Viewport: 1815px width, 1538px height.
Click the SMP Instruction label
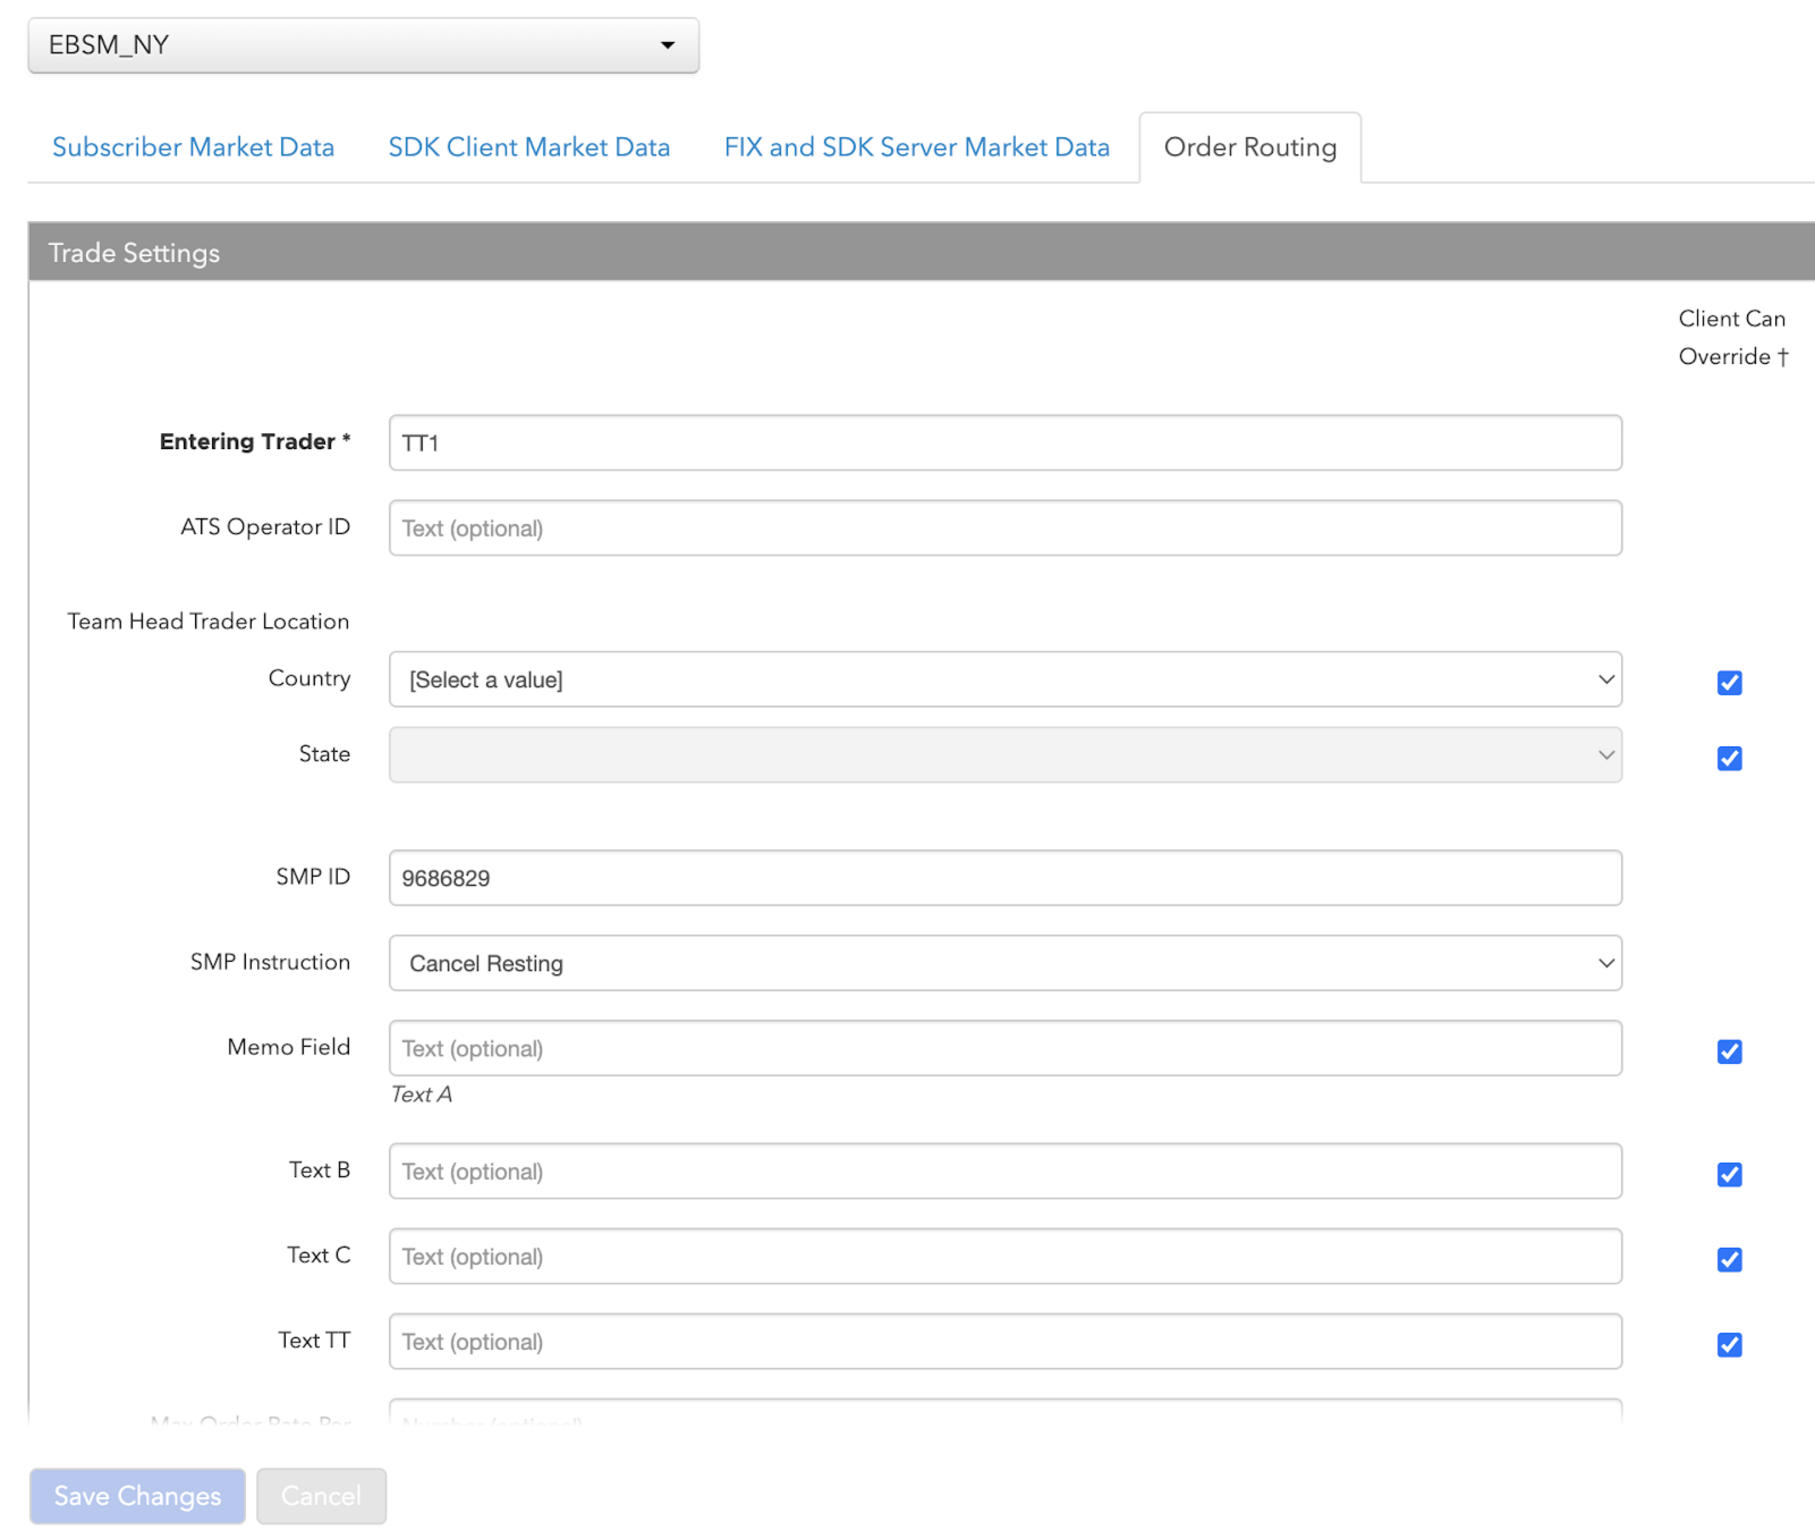[270, 962]
